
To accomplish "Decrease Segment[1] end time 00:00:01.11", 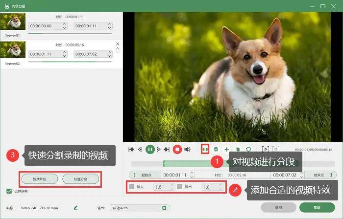I will click(x=109, y=28).
